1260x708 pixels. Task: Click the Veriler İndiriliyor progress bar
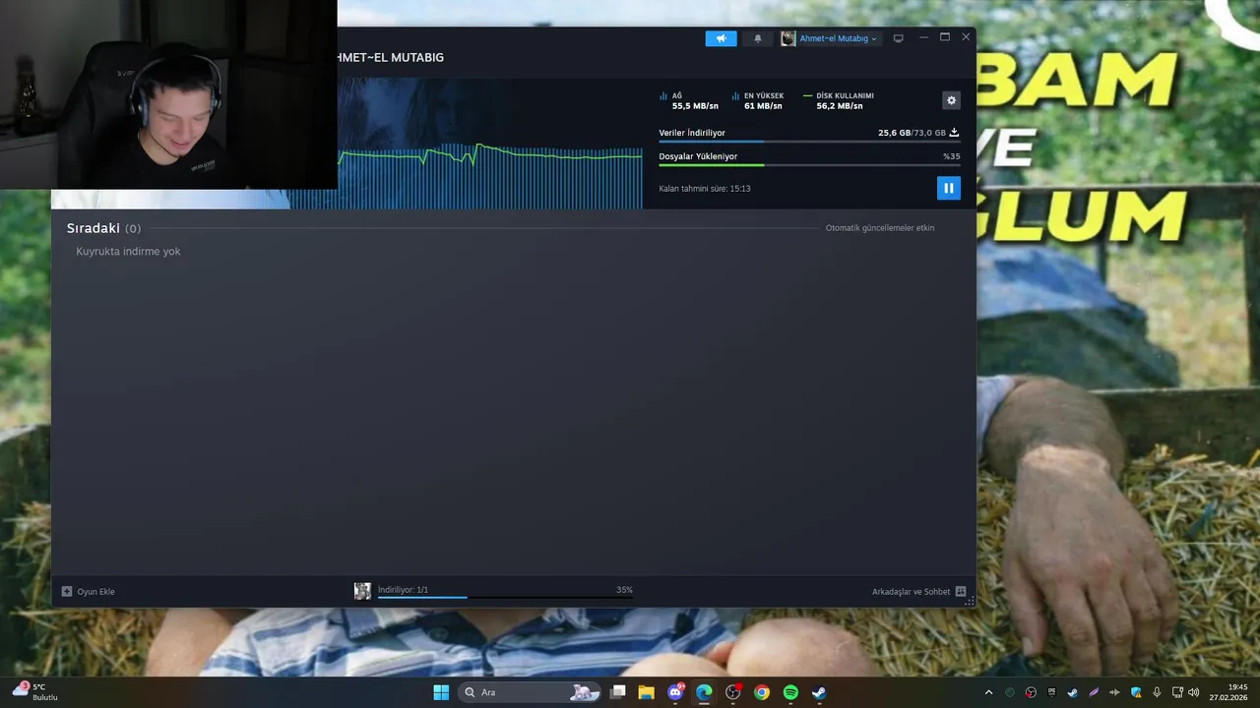click(x=809, y=142)
